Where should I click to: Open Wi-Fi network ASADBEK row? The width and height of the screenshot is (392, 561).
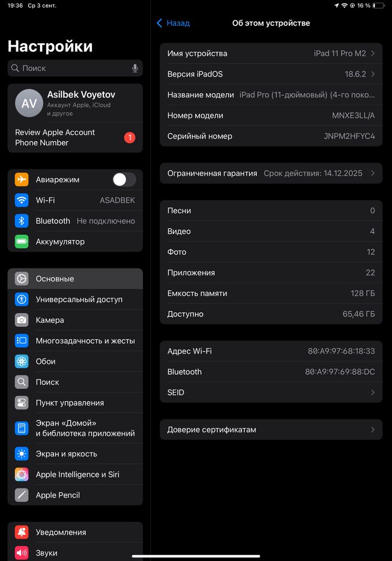[75, 200]
